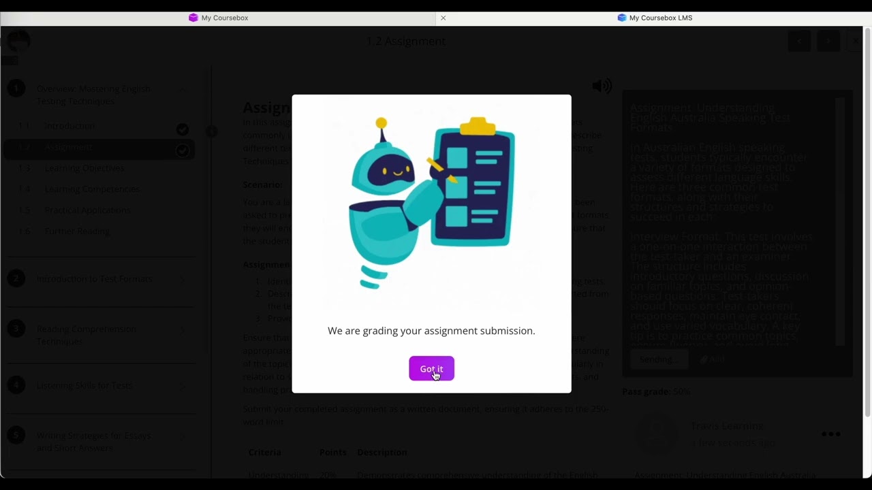The height and width of the screenshot is (490, 872).
Task: Click the section 5 number badge
Action: click(x=16, y=436)
